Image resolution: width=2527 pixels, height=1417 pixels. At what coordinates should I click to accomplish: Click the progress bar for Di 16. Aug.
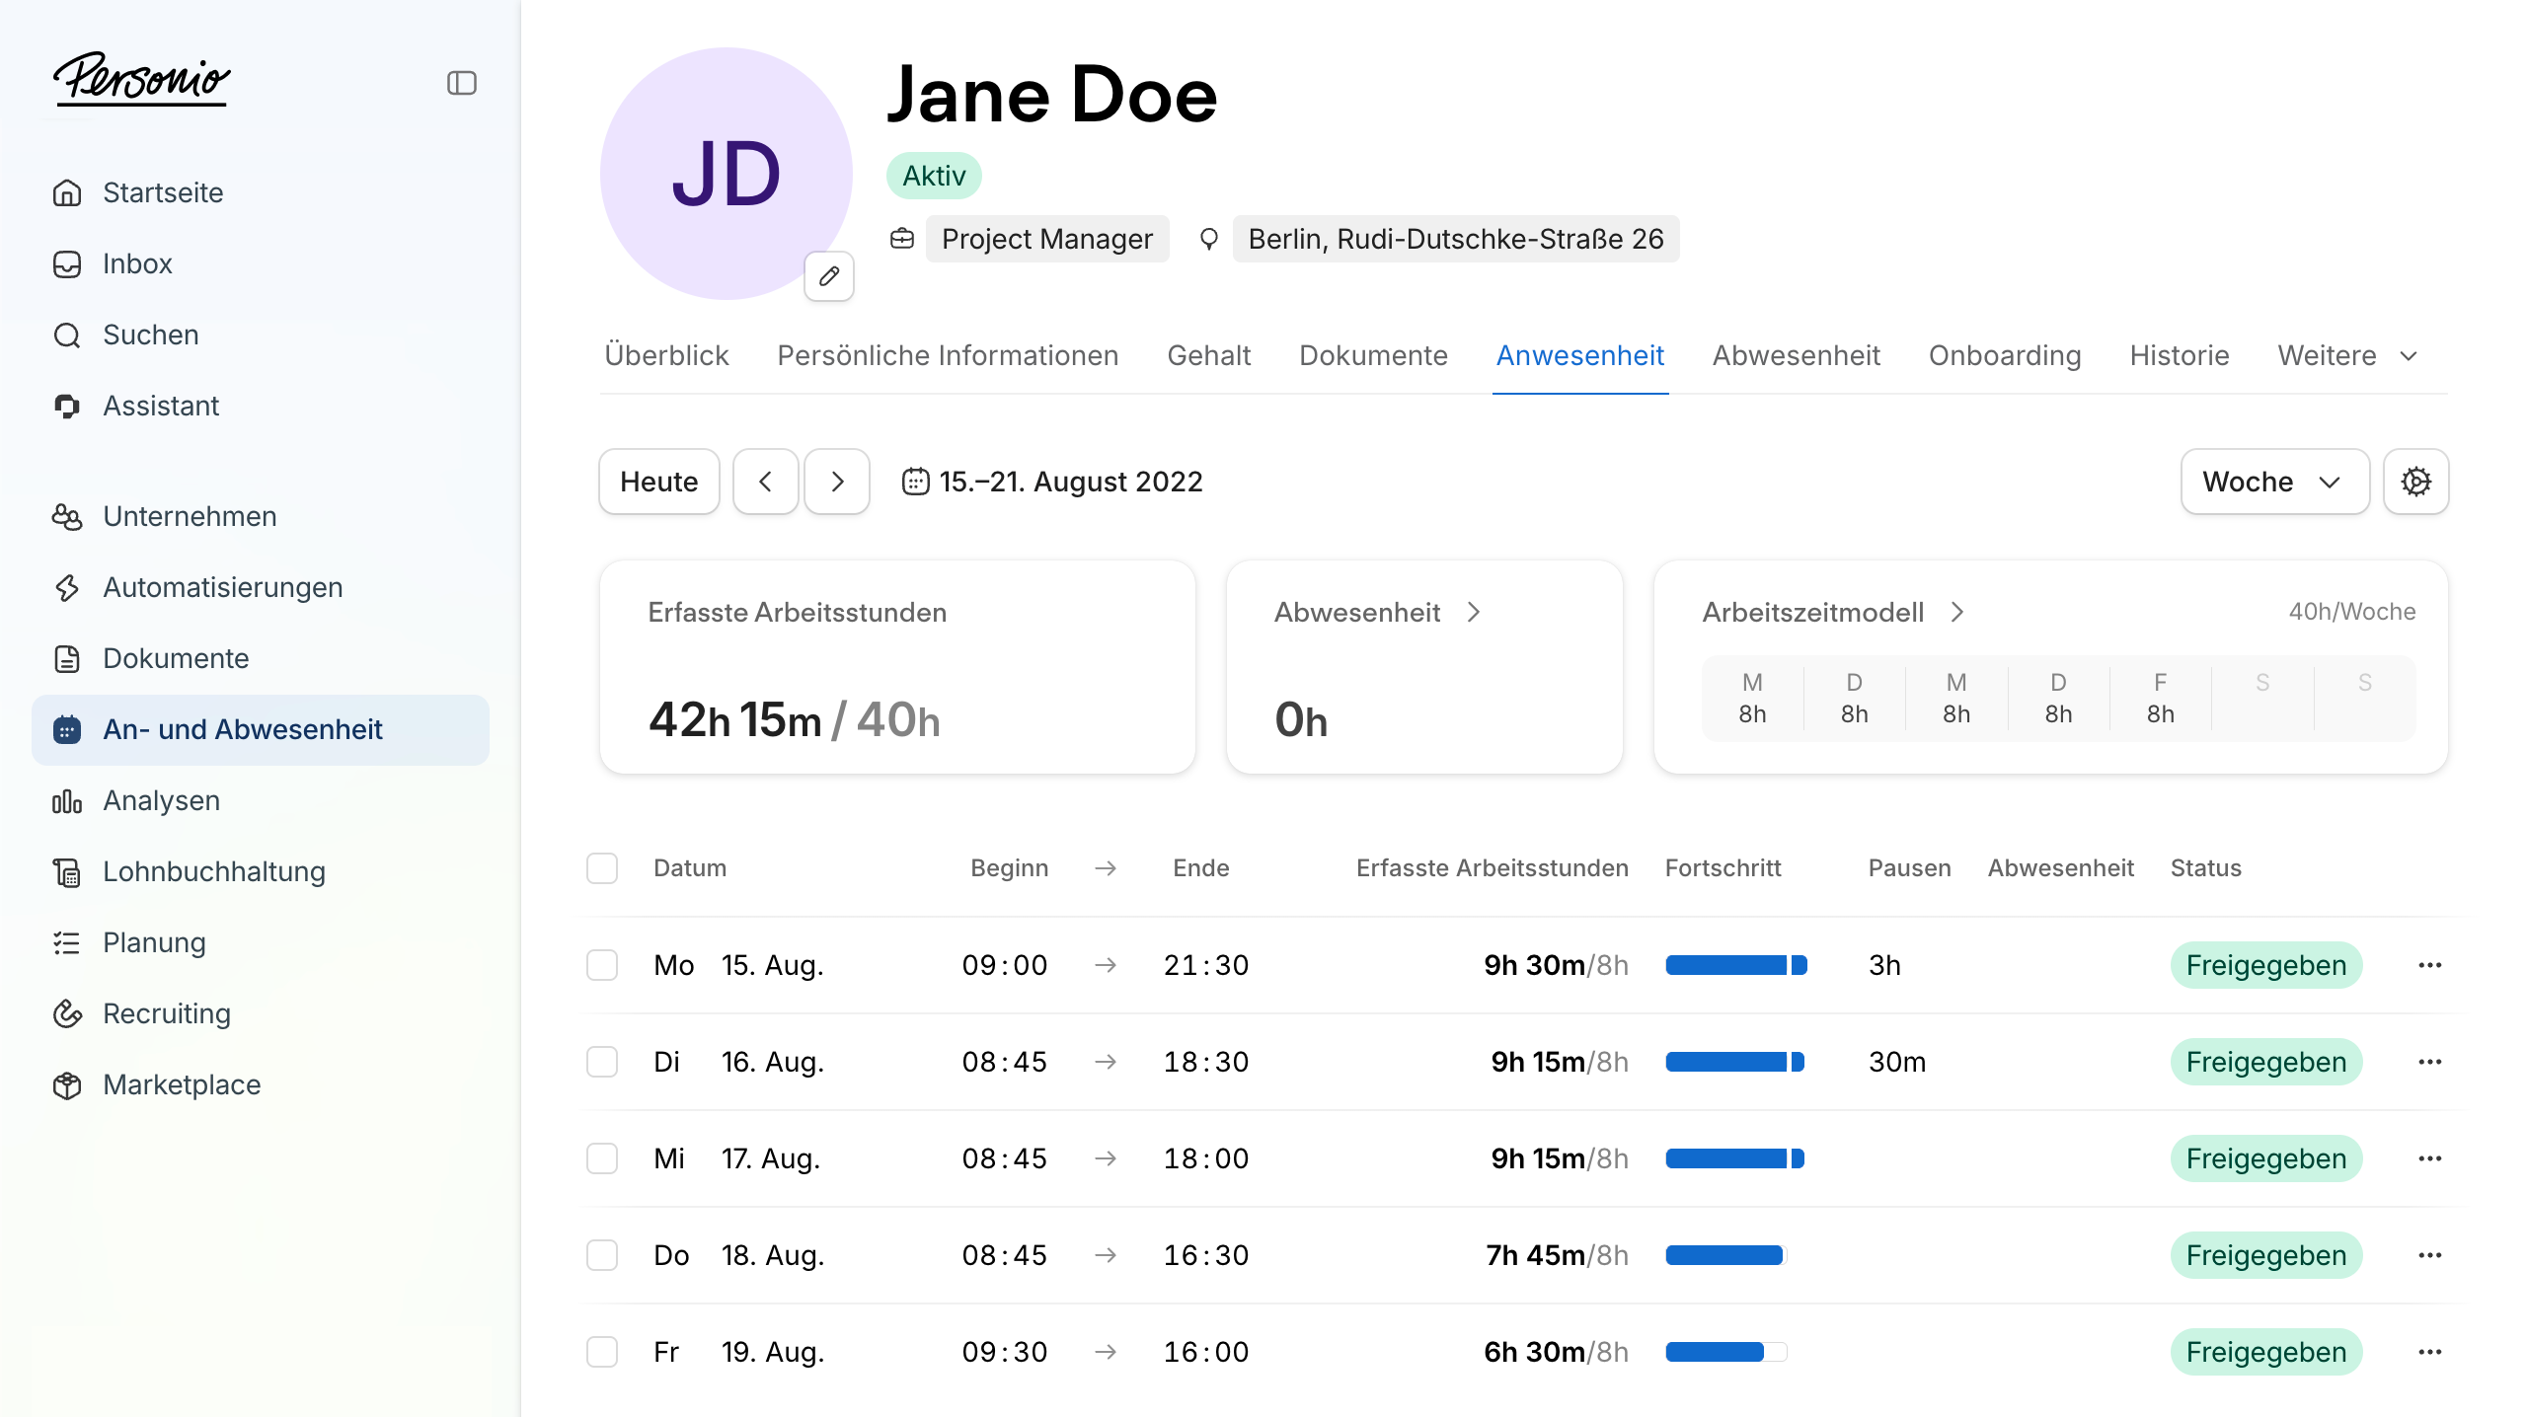coord(1734,1062)
